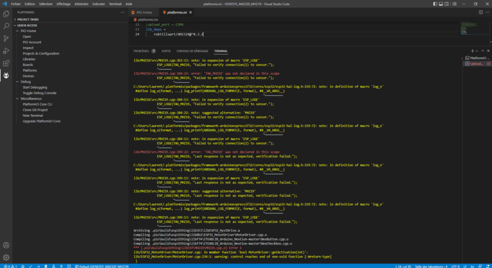The image size is (492, 268).
Task: Maximize the terminal panel size
Action: coord(483,51)
